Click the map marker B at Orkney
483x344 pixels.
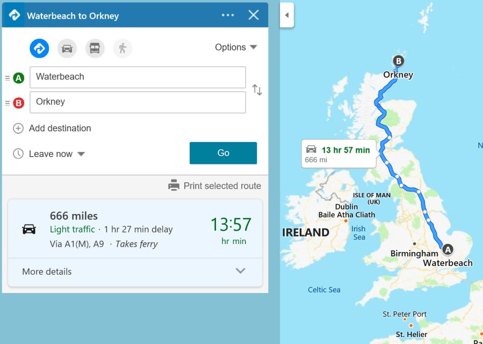pyautogui.click(x=398, y=61)
